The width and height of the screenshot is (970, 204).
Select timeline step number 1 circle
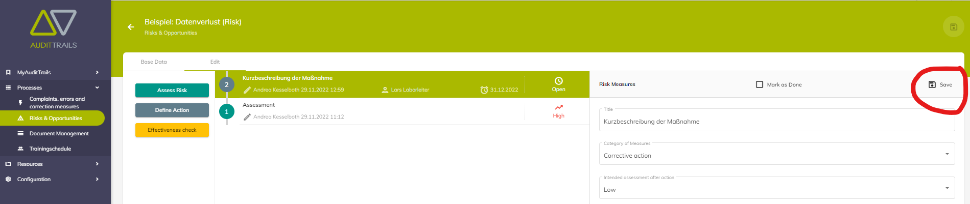[227, 111]
